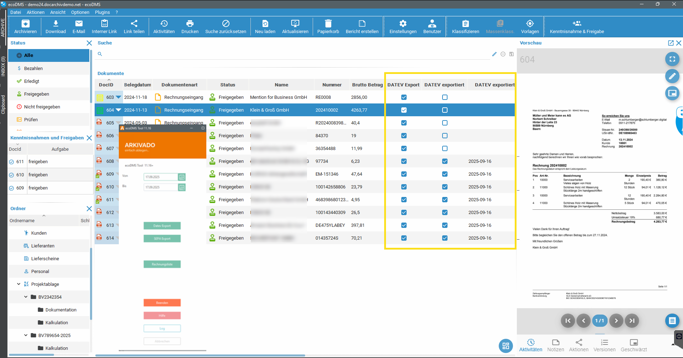This screenshot has height=358, width=683.
Task: Go to next preview page
Action: click(616, 321)
